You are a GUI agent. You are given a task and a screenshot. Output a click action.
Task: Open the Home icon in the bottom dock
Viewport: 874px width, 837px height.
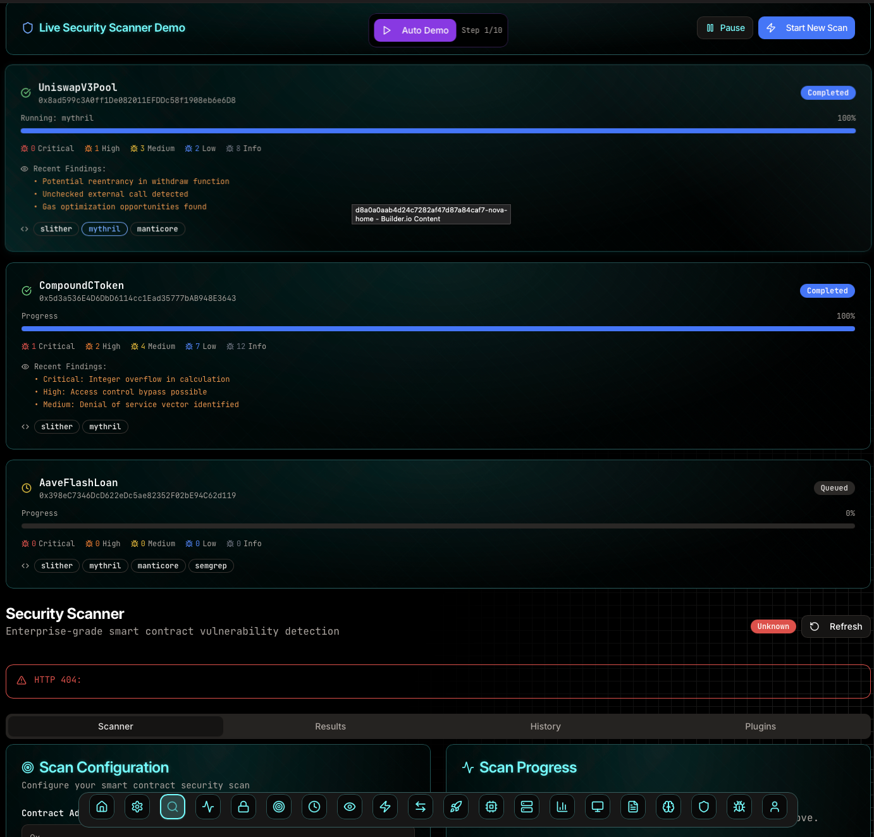pyautogui.click(x=102, y=807)
